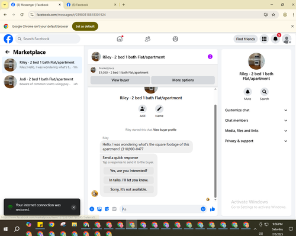Send a thumbs-up like
This screenshot has width=296, height=236.
213,209
